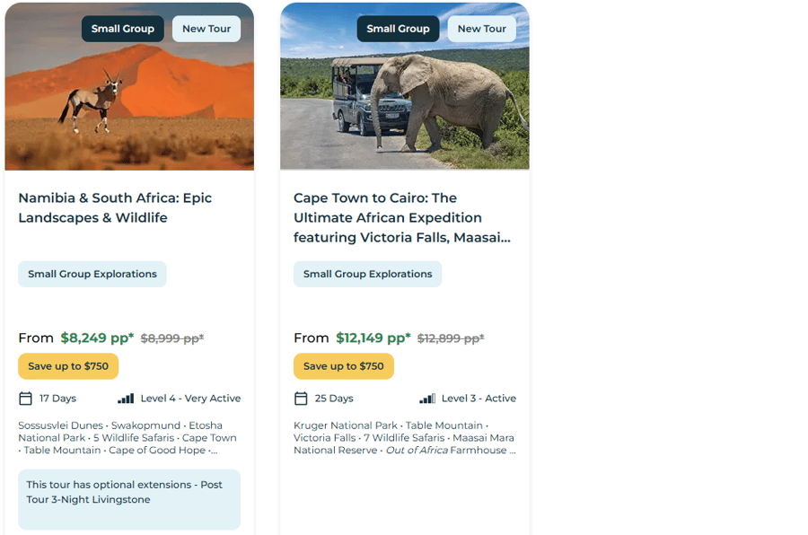The image size is (808, 535).
Task: Click activity level bars icon for Level 4
Action: point(126,399)
